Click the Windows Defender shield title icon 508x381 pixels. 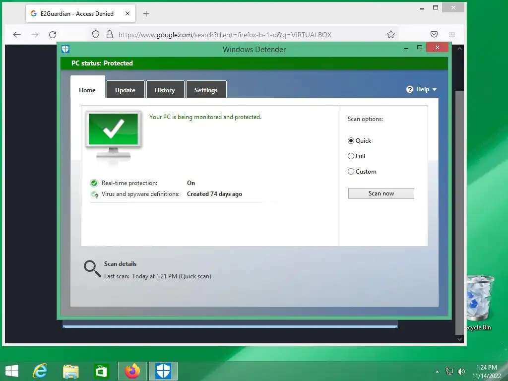65,49
